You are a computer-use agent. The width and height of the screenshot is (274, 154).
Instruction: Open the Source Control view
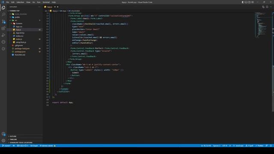click(3, 21)
